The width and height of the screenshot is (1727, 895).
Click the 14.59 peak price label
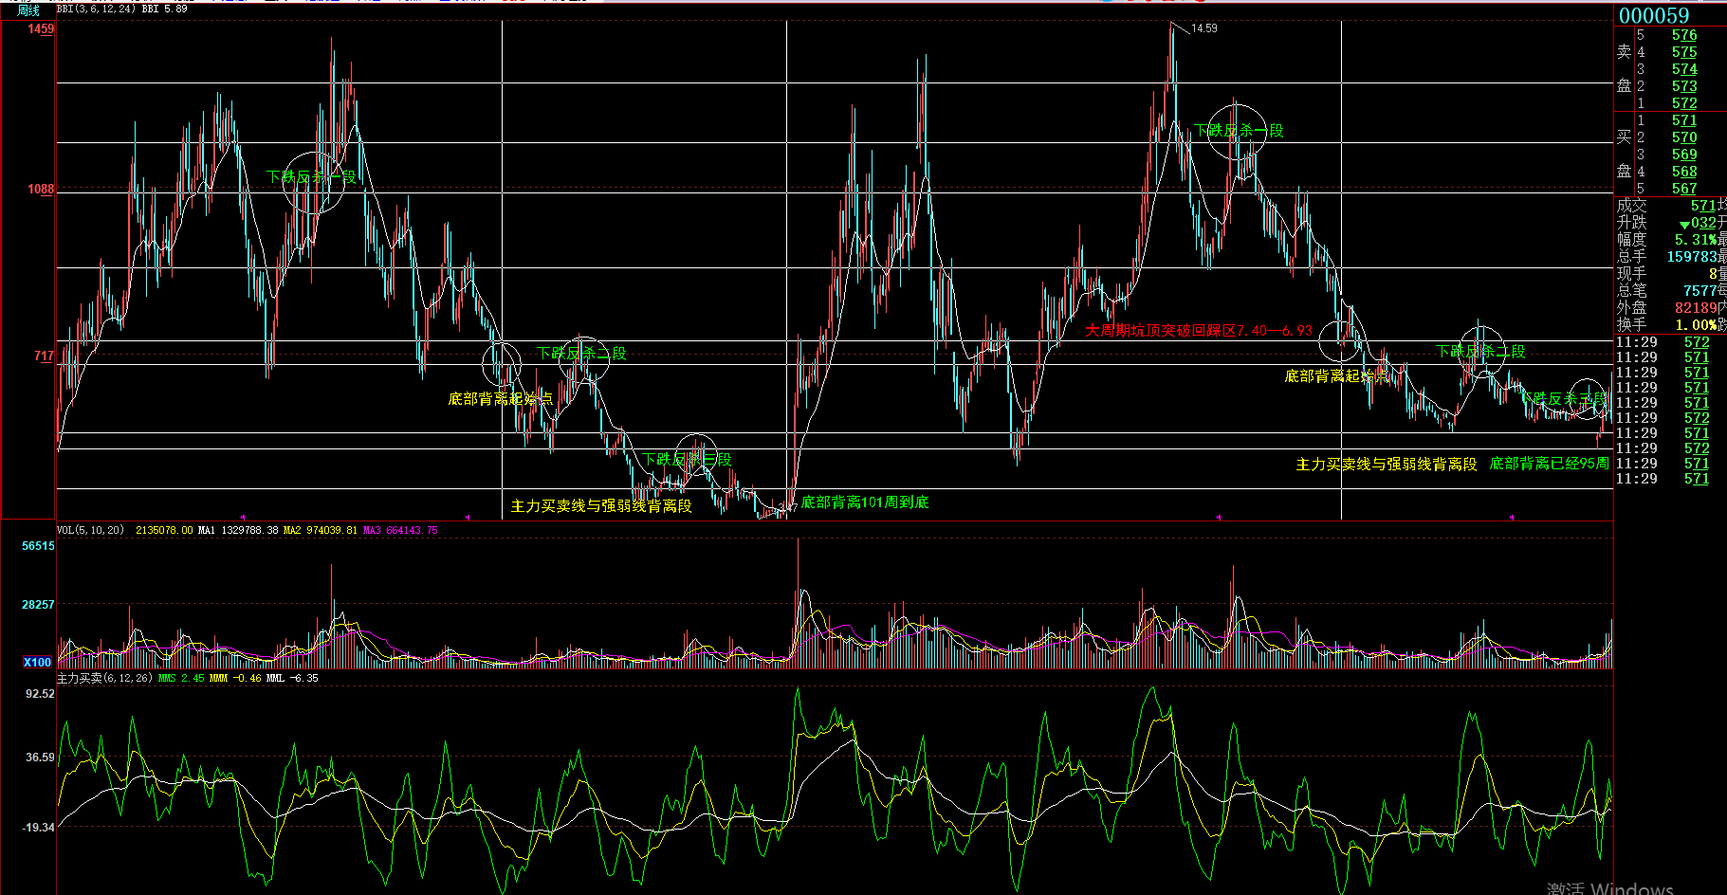(1204, 28)
